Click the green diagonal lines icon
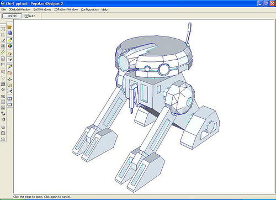 click(3, 52)
